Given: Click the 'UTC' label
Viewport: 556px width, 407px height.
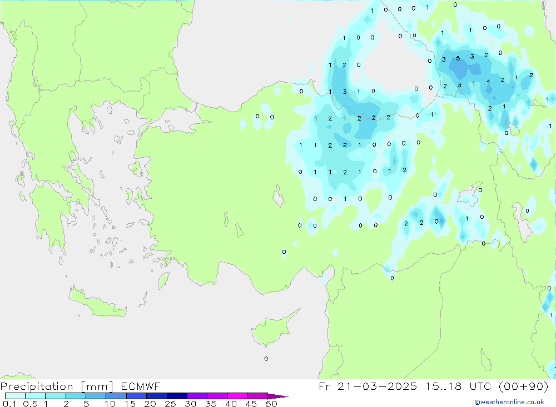Looking at the screenshot, I should (x=480, y=386).
